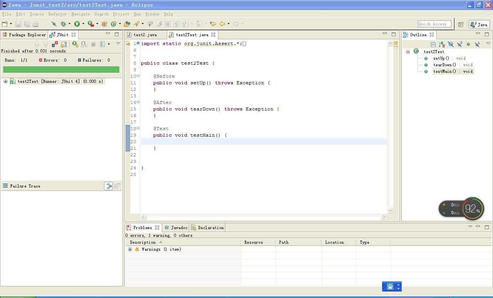This screenshot has height=298, width=493.
Task: Click the Open Type icon
Action: tap(127, 24)
